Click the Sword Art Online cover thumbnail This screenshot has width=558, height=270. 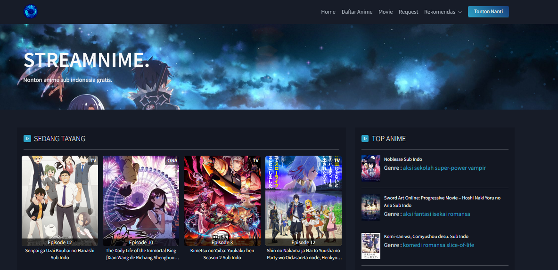click(371, 207)
